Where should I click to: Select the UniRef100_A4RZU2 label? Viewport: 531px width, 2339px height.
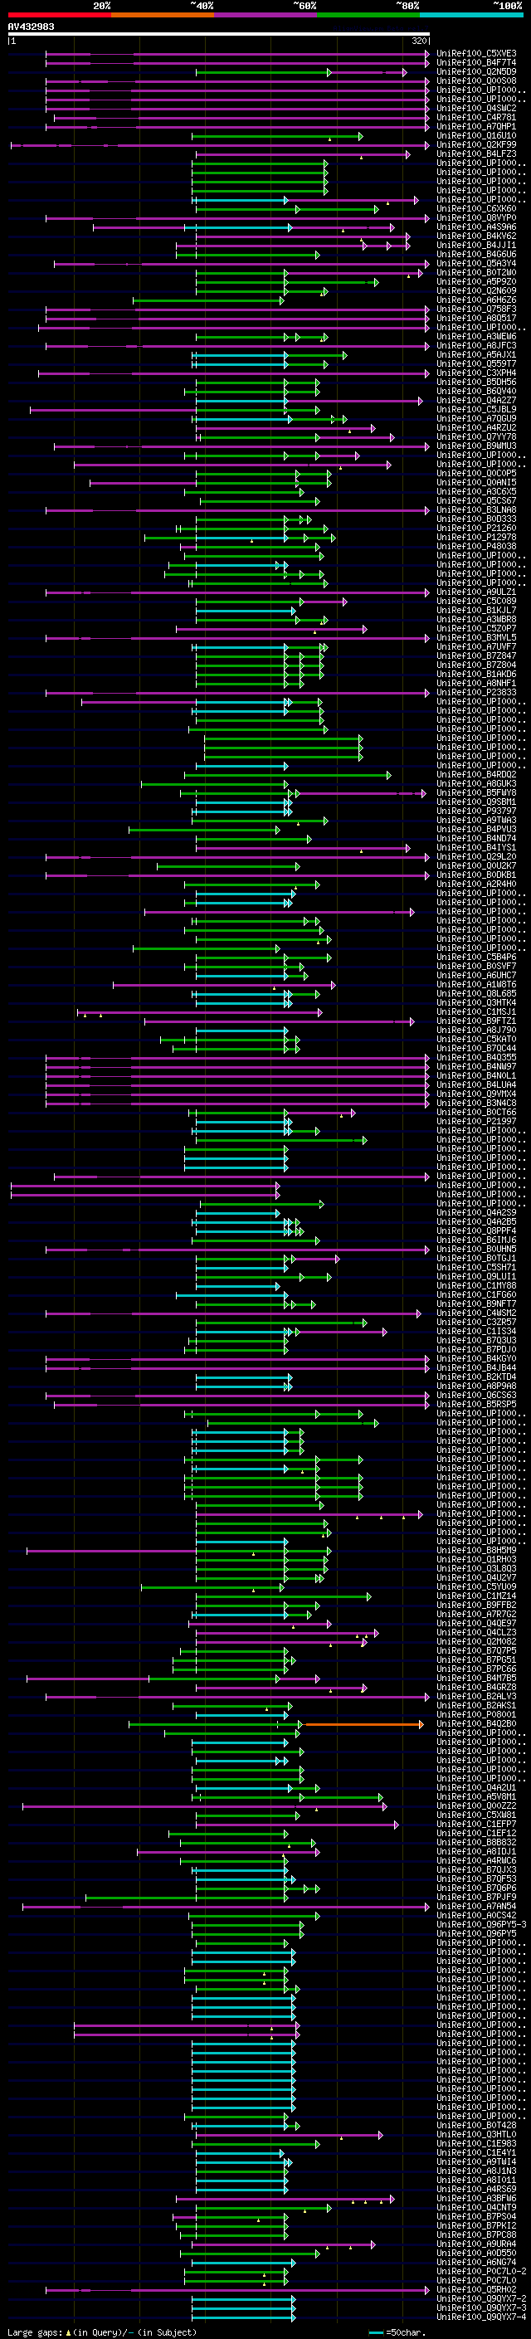pos(476,427)
